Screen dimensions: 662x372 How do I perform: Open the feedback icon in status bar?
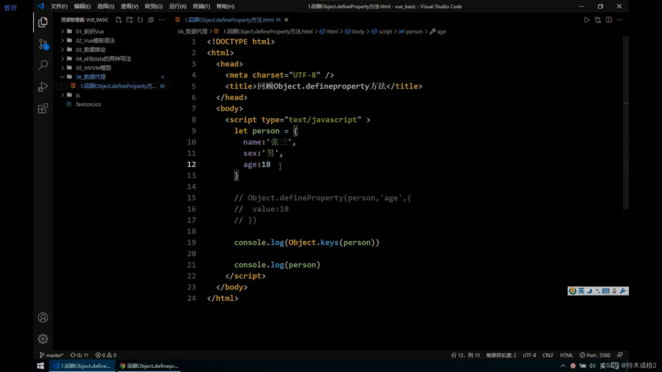[x=620, y=355]
